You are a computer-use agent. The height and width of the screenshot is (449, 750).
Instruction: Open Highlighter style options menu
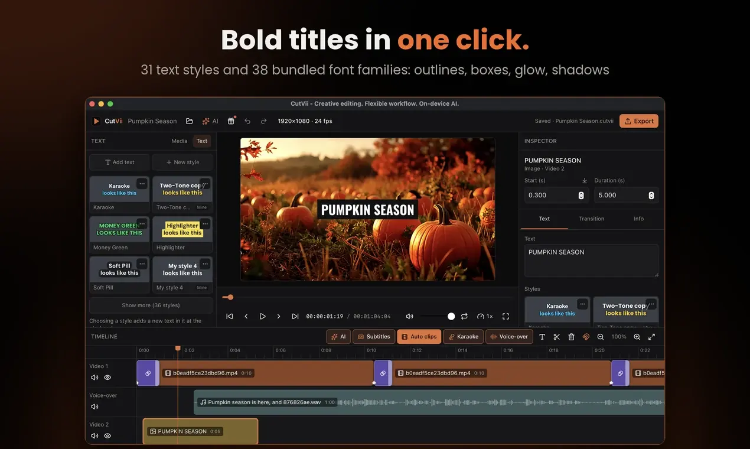coord(205,224)
